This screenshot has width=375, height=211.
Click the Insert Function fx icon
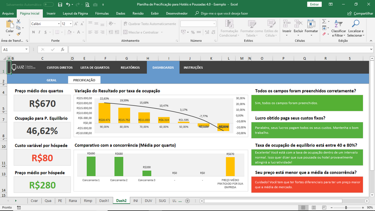pos(63,50)
